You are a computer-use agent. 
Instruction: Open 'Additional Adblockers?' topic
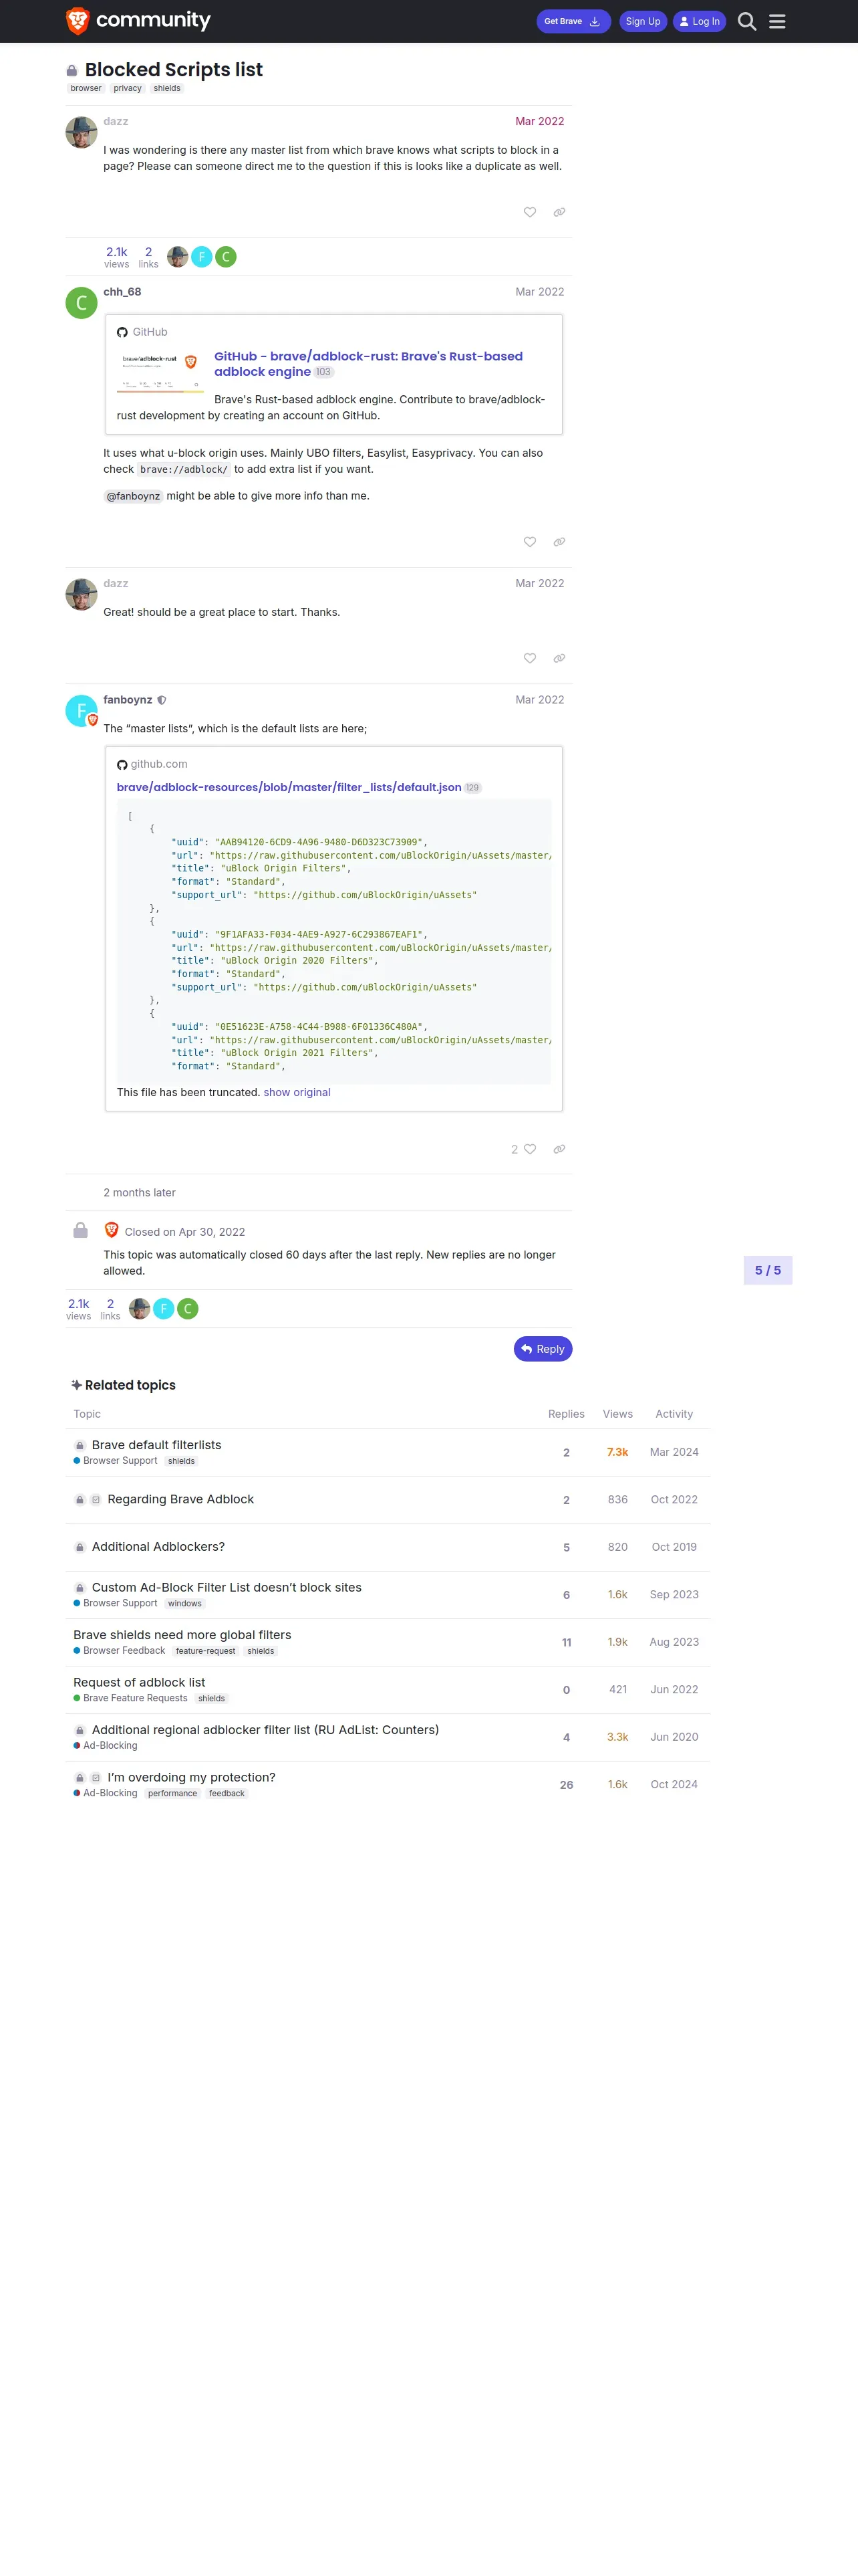click(x=158, y=1547)
